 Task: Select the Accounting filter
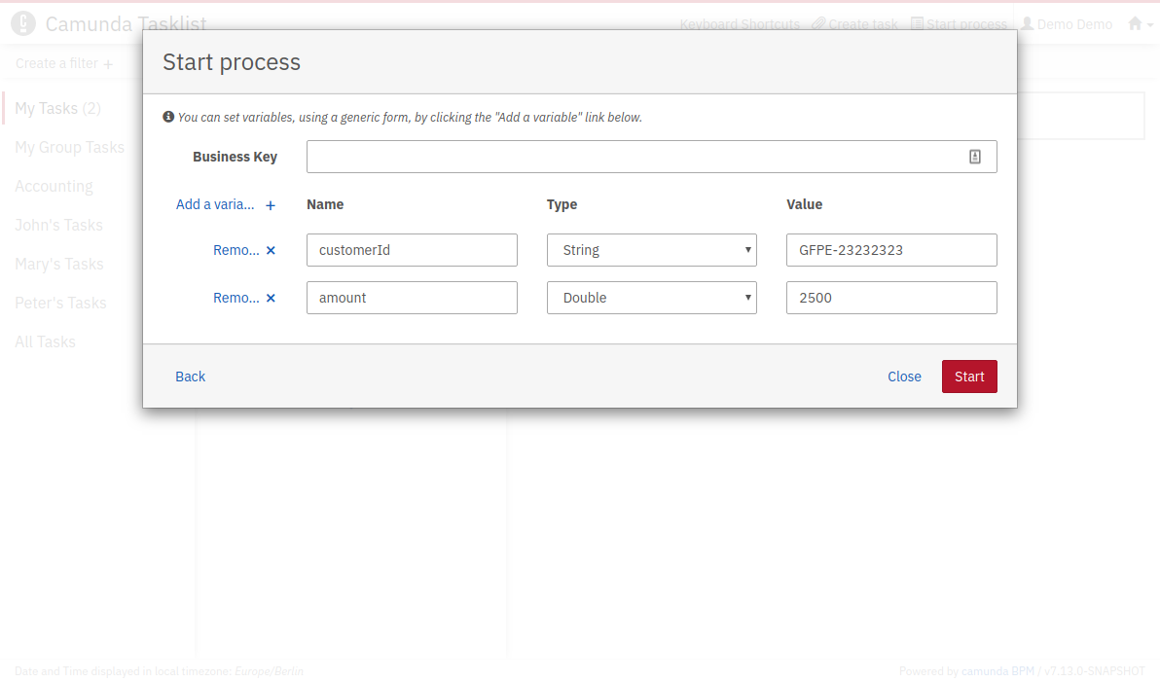[x=54, y=186]
